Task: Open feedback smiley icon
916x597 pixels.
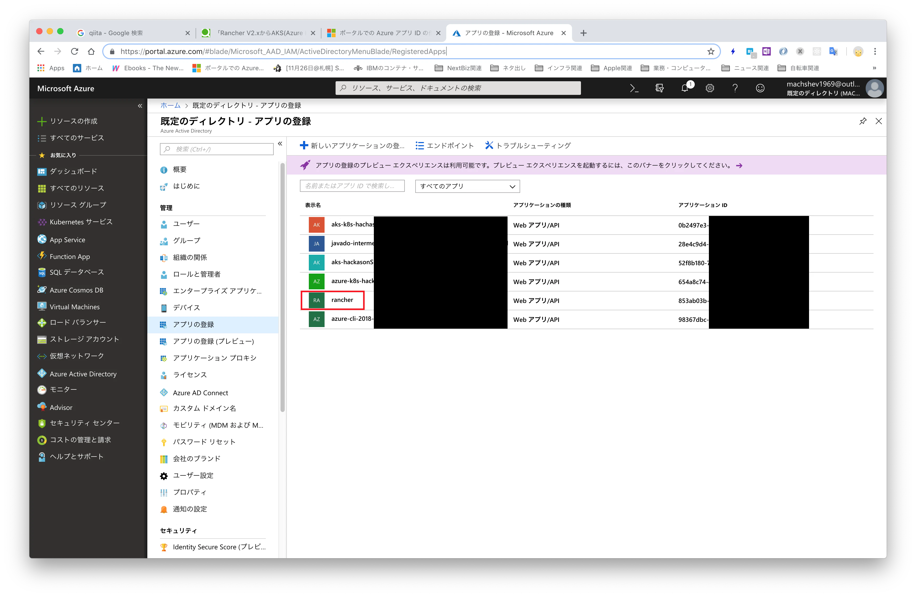Action: (x=760, y=88)
